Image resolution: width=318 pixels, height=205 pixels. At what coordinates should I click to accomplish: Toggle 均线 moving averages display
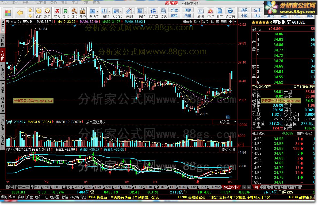tap(197, 22)
